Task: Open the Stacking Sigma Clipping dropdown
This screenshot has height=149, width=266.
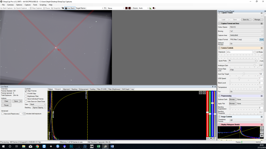Action: (x=39, y=107)
